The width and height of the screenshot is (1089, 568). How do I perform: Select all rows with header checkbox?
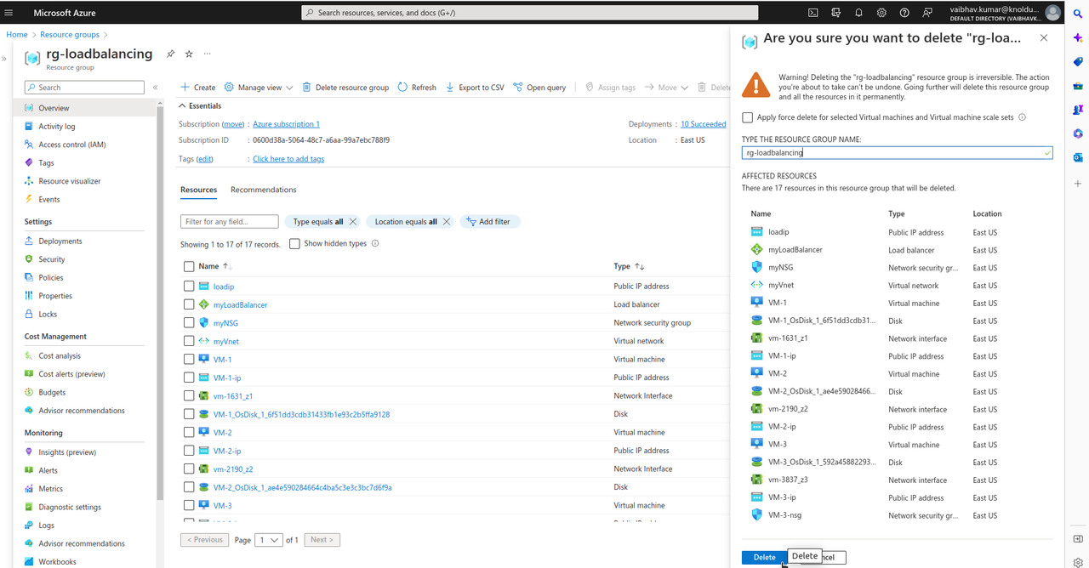[x=189, y=266]
